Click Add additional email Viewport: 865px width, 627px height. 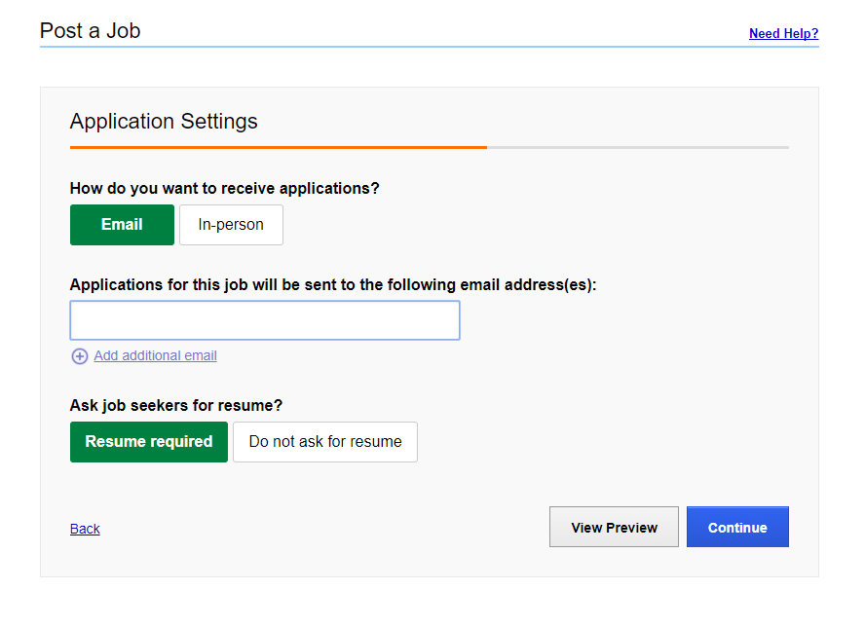coord(154,355)
